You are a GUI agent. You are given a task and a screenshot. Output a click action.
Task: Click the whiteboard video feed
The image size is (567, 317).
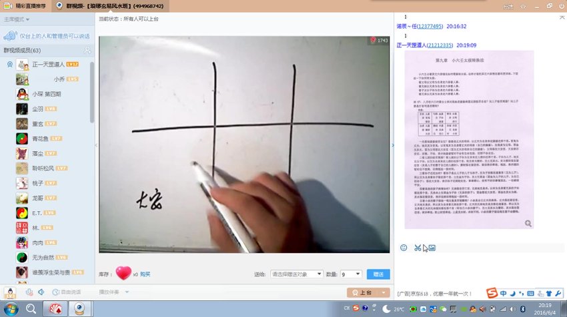point(244,145)
